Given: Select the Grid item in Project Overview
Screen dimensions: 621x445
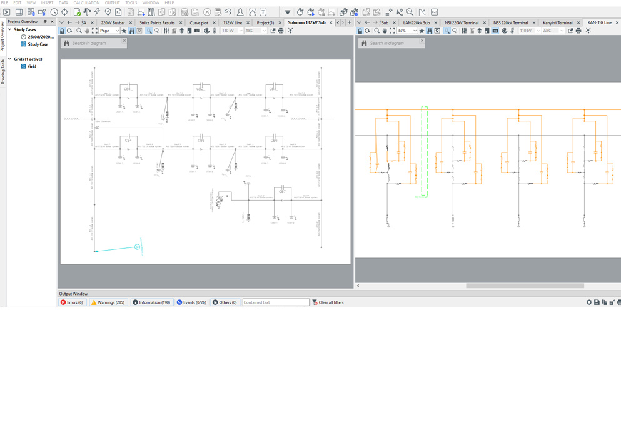Looking at the screenshot, I should tap(32, 66).
